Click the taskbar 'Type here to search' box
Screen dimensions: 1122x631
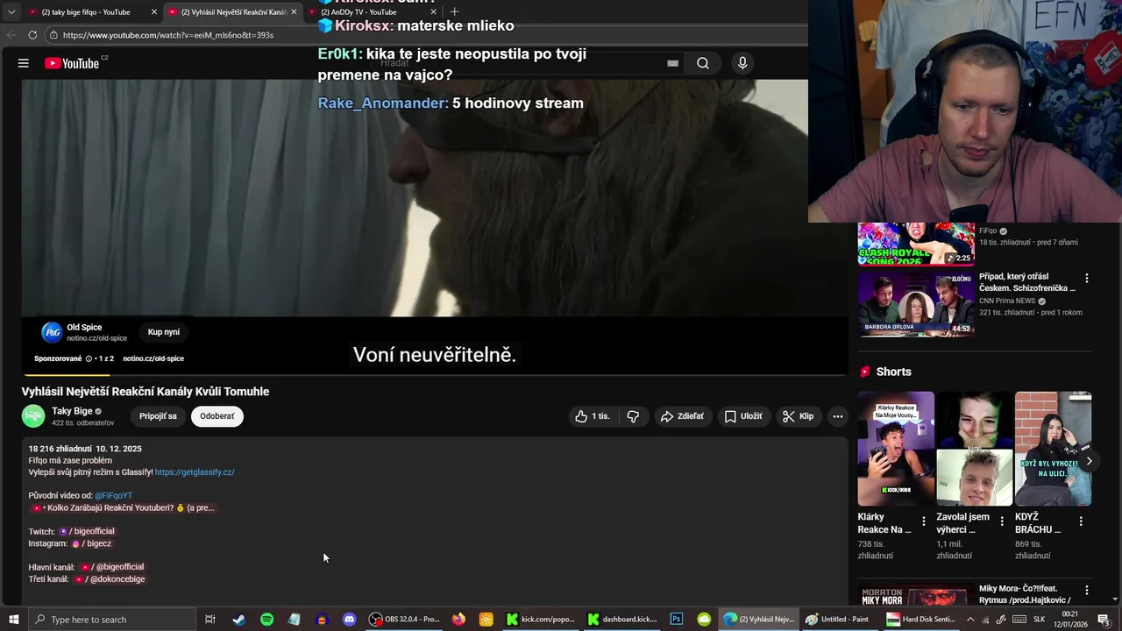pyautogui.click(x=113, y=620)
